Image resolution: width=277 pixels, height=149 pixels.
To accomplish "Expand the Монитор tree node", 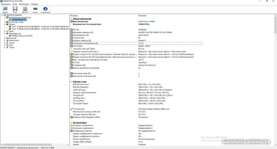I will coord(5,38).
